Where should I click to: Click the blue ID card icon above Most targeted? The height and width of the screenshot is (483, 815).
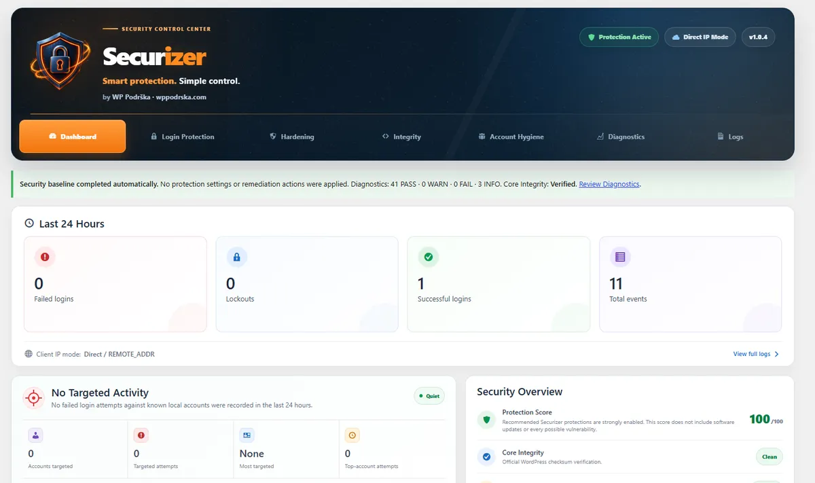[x=247, y=435]
